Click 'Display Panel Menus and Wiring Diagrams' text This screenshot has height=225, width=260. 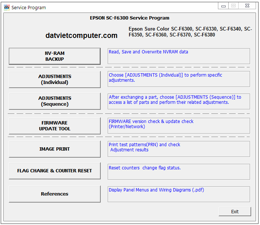[156, 190]
